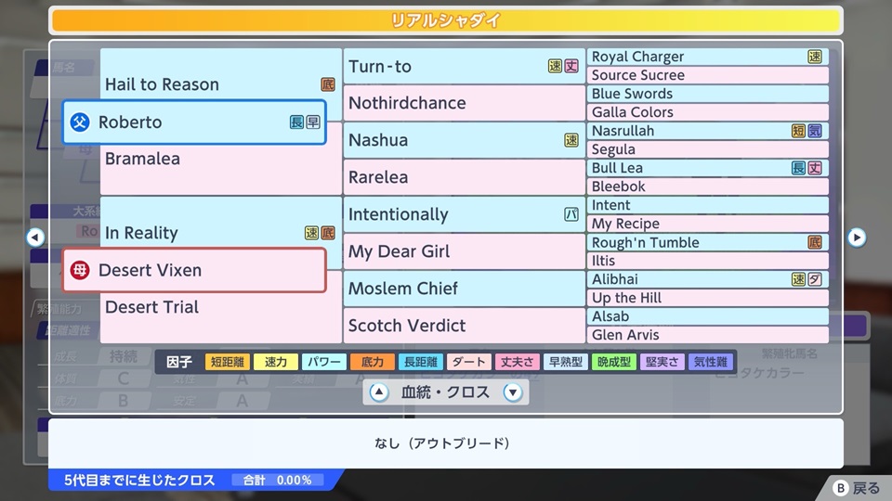The image size is (892, 501).
Task: Click Iltis ancestor row
Action: (x=708, y=261)
